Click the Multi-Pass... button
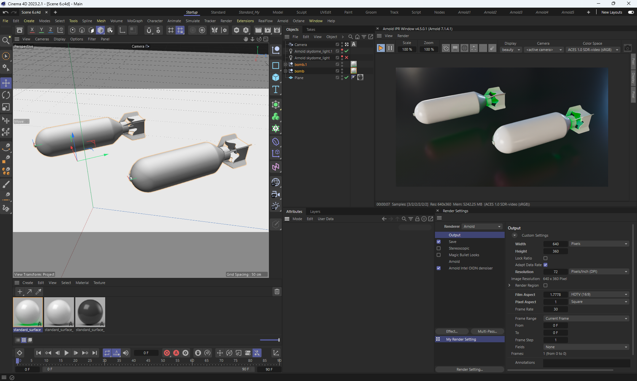This screenshot has height=381, width=637. [487, 331]
